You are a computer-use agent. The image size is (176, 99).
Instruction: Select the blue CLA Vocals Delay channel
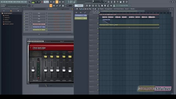pyautogui.click(x=39, y=27)
